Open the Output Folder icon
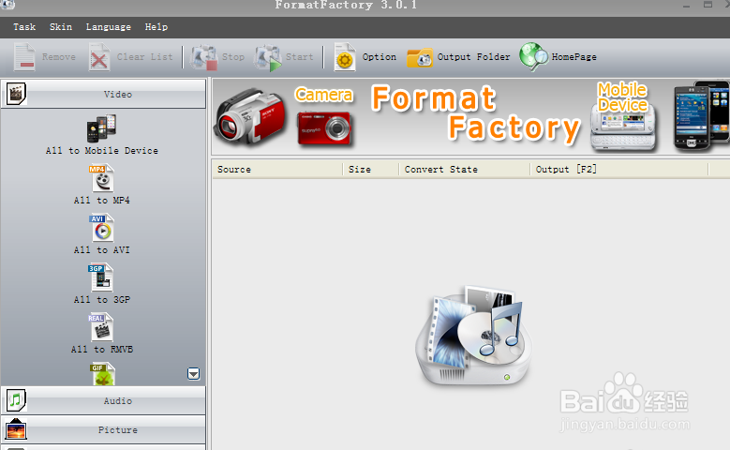The width and height of the screenshot is (730, 450). click(420, 58)
